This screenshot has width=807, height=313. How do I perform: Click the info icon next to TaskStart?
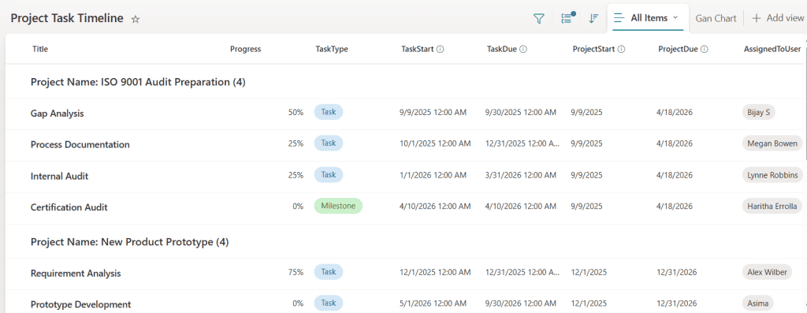click(440, 50)
